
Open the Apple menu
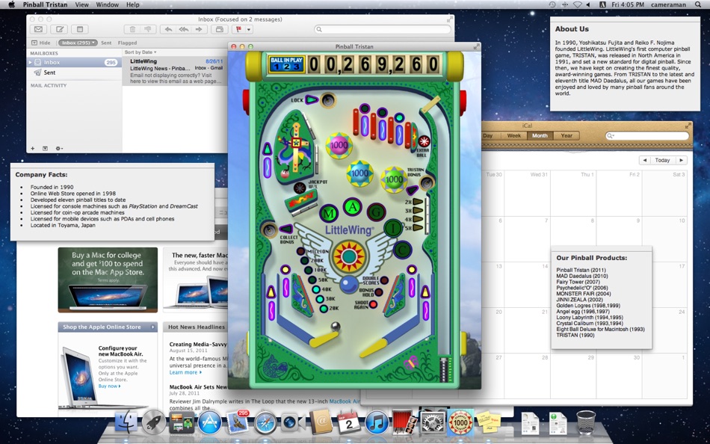(x=12, y=4)
